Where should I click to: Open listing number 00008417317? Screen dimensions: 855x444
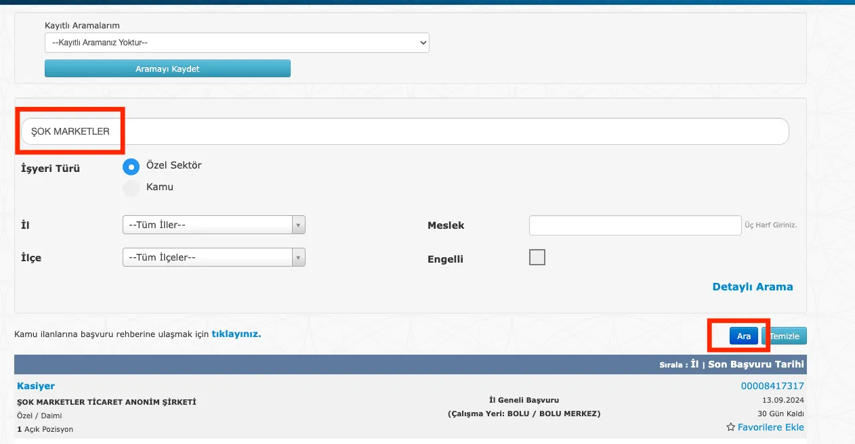pyautogui.click(x=772, y=386)
